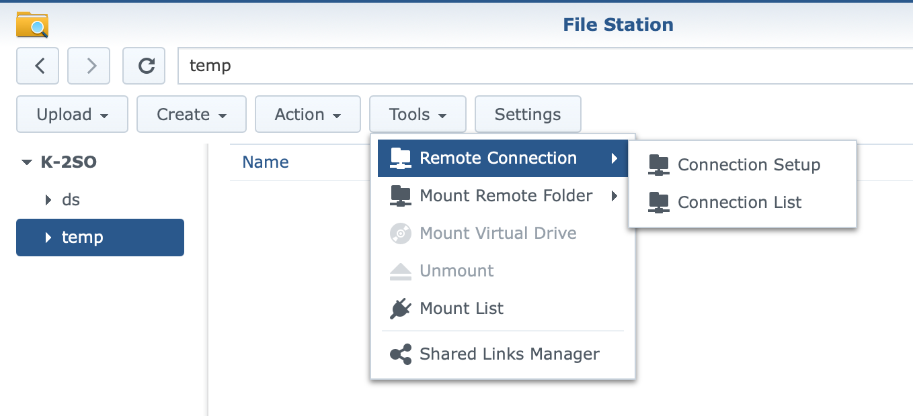Image resolution: width=913 pixels, height=416 pixels.
Task: Click the path field showing temp
Action: point(545,66)
